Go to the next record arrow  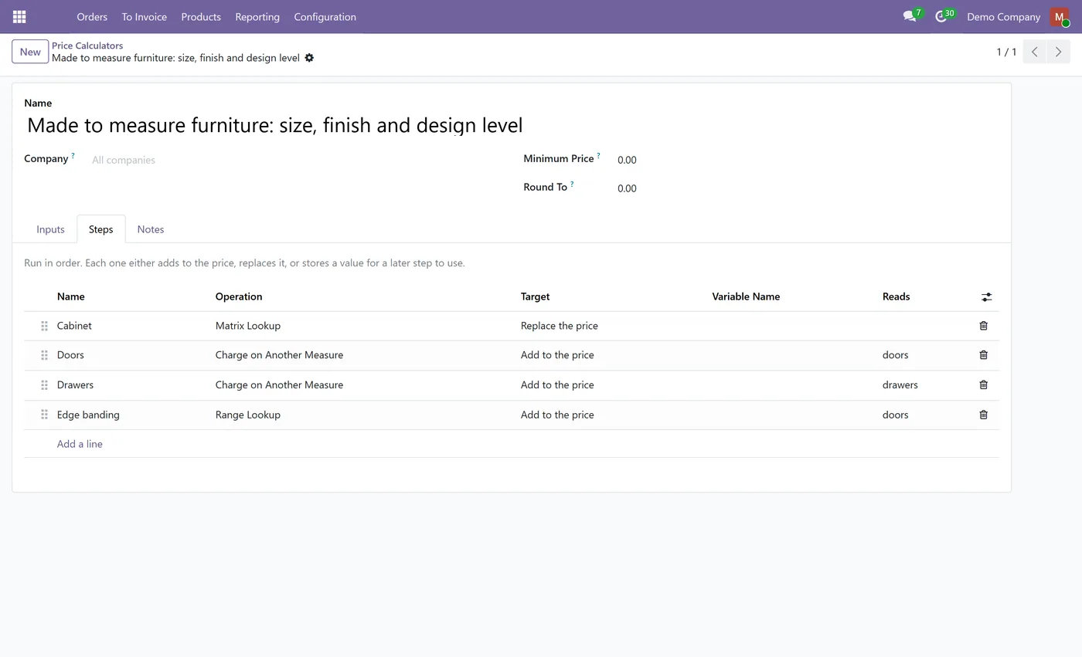coord(1058,52)
